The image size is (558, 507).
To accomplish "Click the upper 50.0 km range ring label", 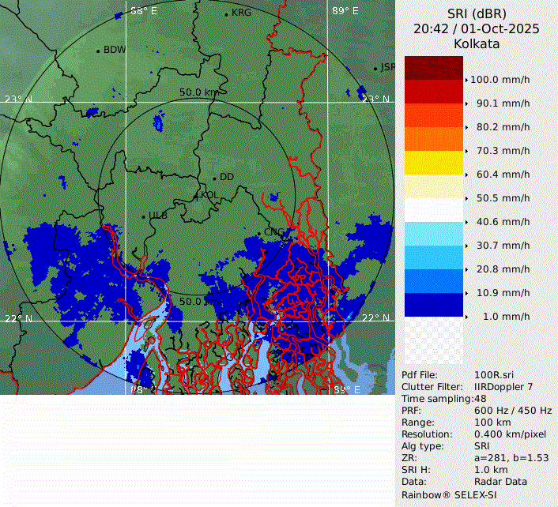I will tap(198, 92).
